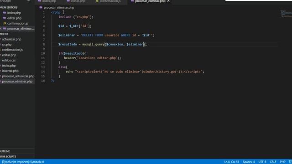
Task: Expand the Outline section
Action: (5, 151)
